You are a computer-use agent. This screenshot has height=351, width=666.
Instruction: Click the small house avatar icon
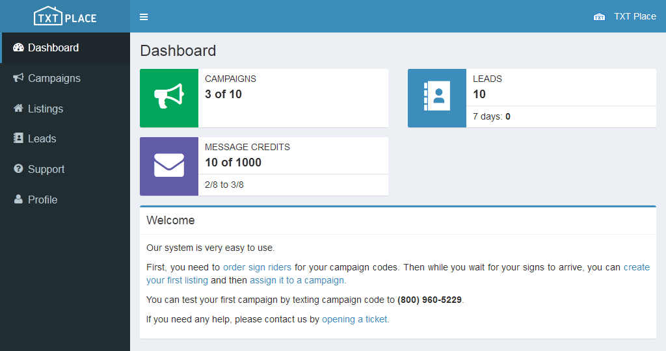tap(599, 17)
